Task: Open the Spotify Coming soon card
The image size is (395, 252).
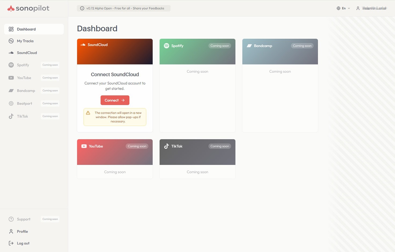Action: tap(197, 85)
